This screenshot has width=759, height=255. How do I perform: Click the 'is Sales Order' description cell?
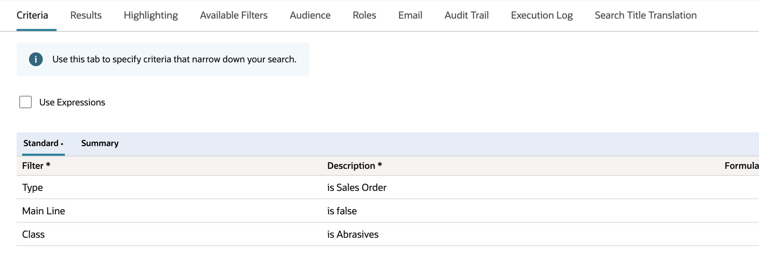[x=357, y=187]
